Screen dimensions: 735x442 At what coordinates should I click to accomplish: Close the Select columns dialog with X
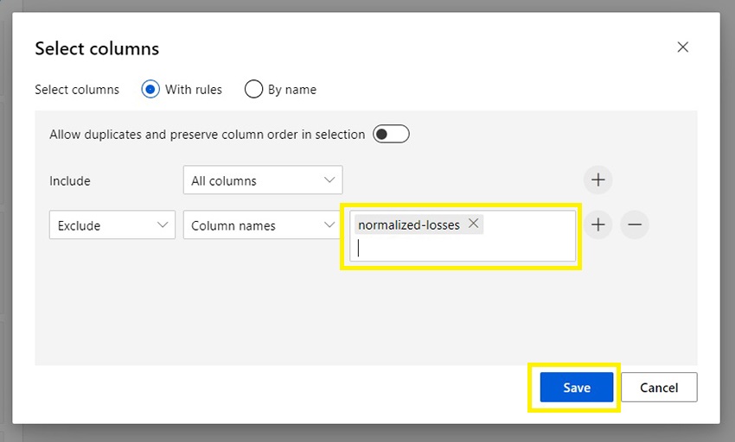[682, 47]
